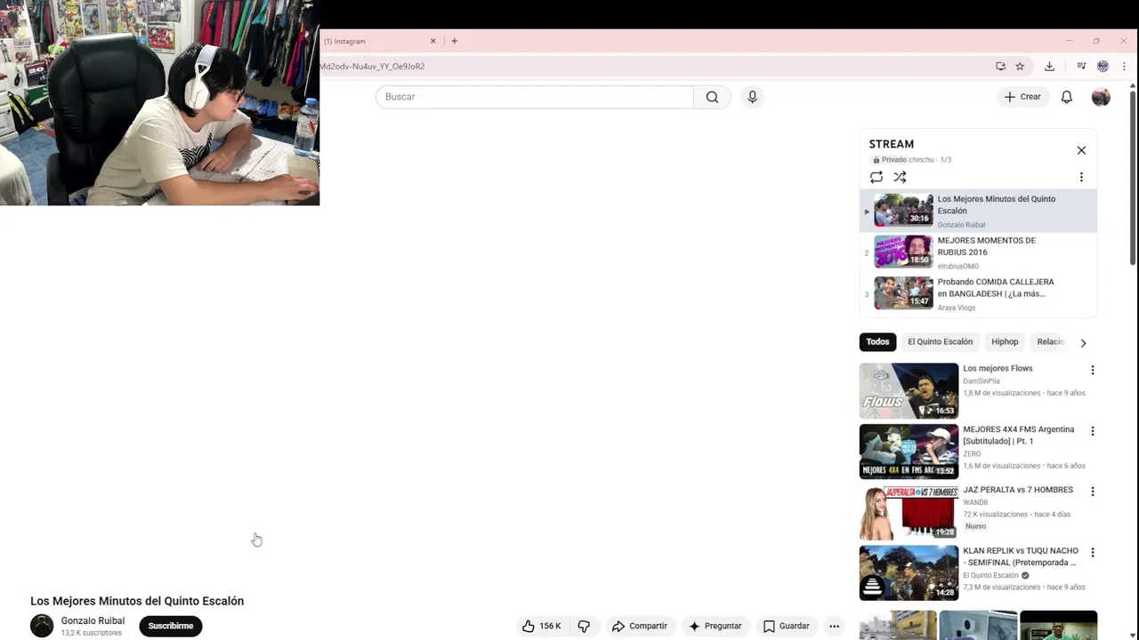Play Probando COMIDA CALLEJERA en BANGLADESH video
The width and height of the screenshot is (1139, 640).
[x=978, y=294]
